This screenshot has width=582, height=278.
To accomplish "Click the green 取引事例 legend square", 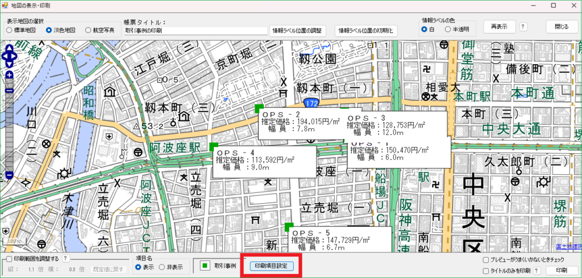I will (205, 266).
